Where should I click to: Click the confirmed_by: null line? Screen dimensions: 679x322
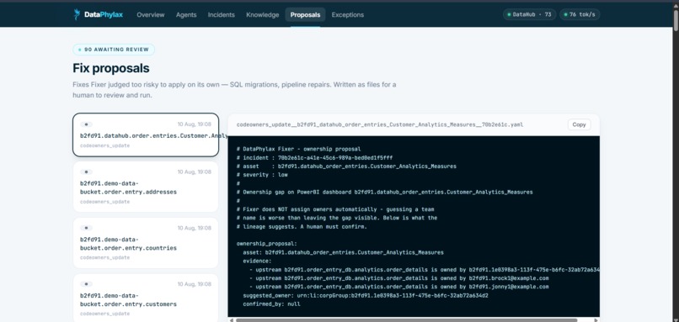(271, 304)
